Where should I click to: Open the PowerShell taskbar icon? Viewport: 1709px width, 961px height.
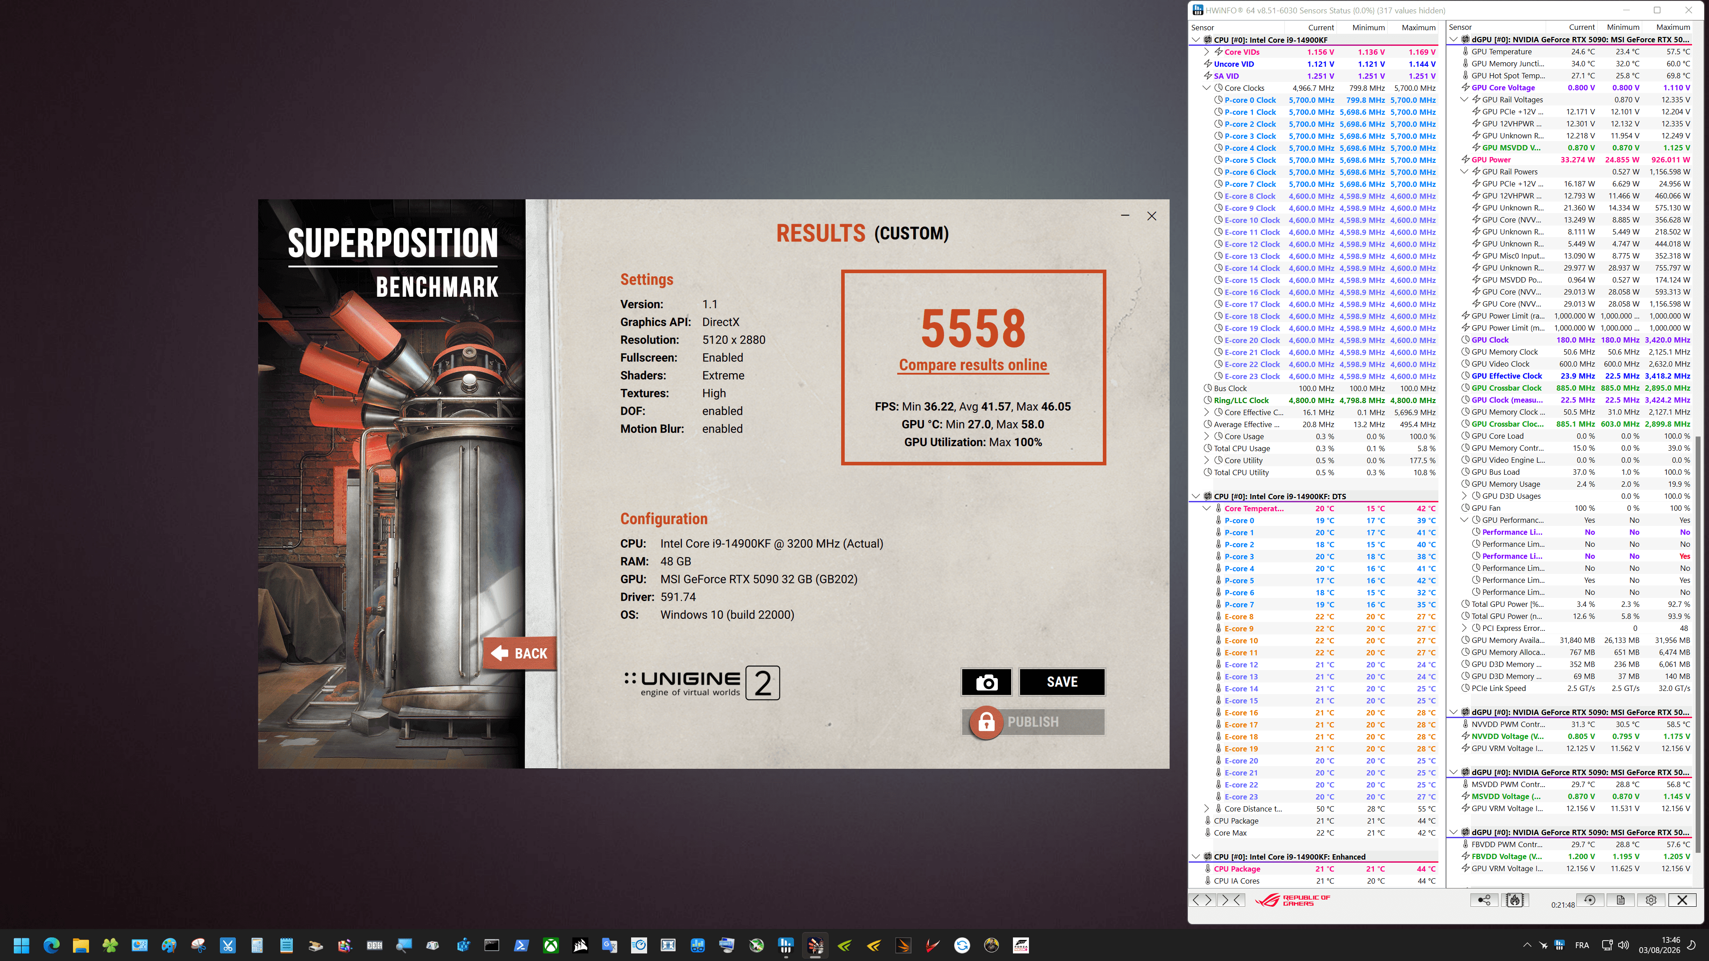(x=522, y=945)
